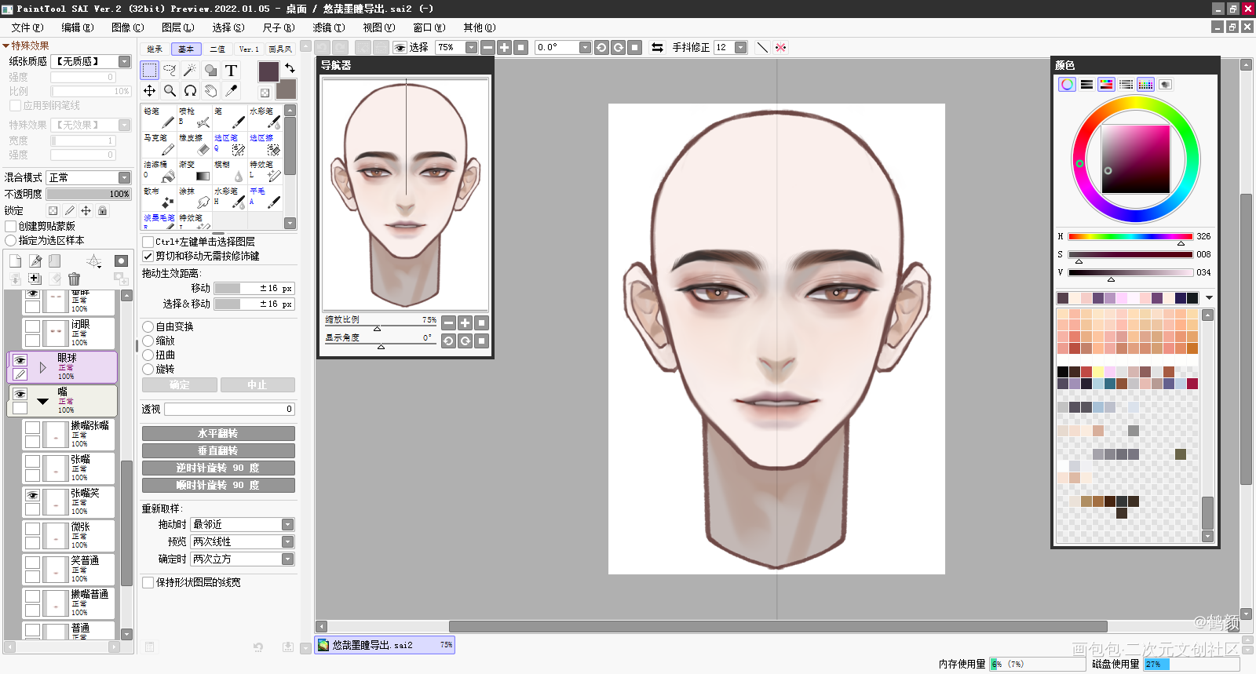The image size is (1256, 674).
Task: Open the 手抖修正 stabilizer dropdown
Action: pos(740,48)
